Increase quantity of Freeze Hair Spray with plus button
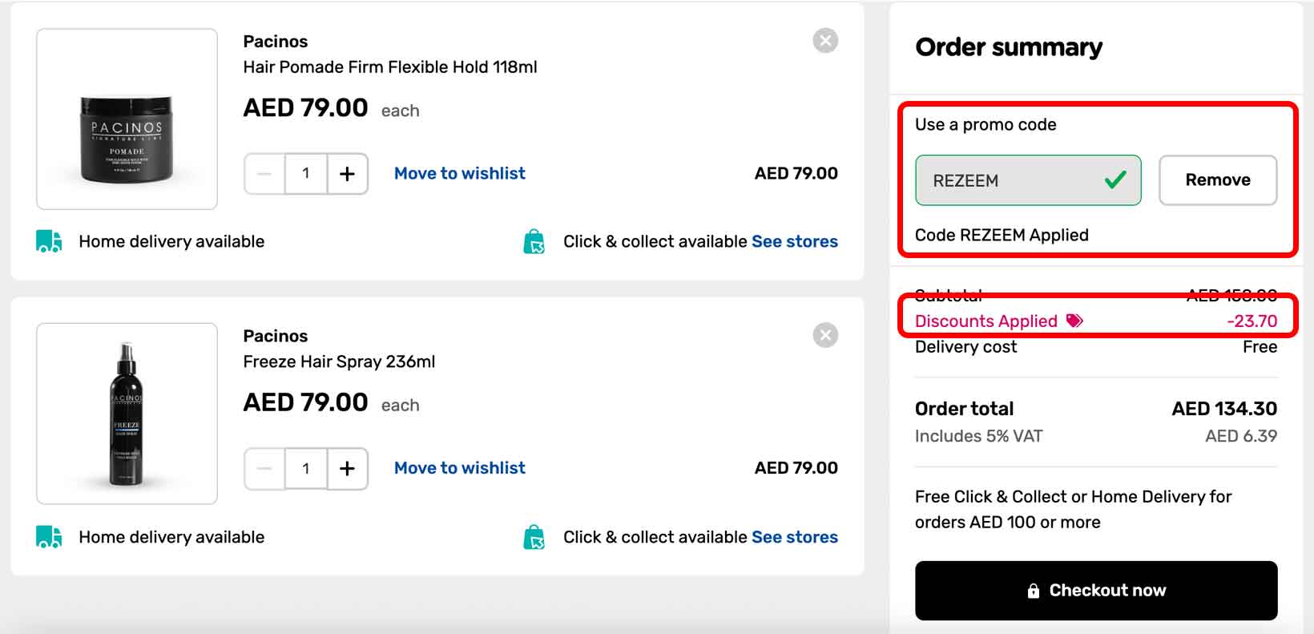This screenshot has height=634, width=1314. [347, 468]
